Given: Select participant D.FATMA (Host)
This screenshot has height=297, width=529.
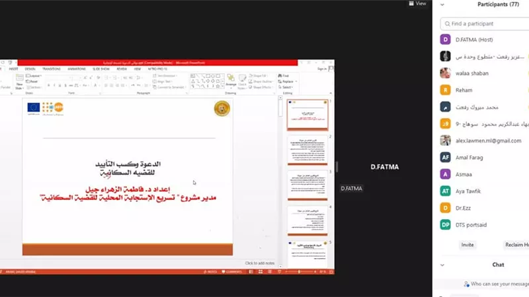Looking at the screenshot, I should click(485, 40).
